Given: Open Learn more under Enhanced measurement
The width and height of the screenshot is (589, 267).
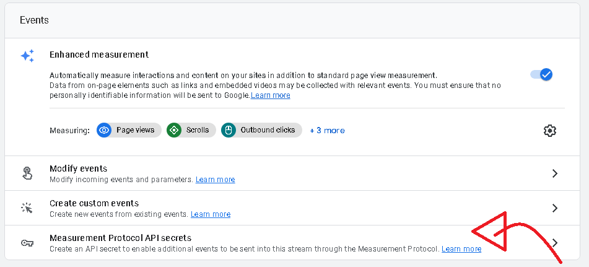Looking at the screenshot, I should pyautogui.click(x=271, y=95).
